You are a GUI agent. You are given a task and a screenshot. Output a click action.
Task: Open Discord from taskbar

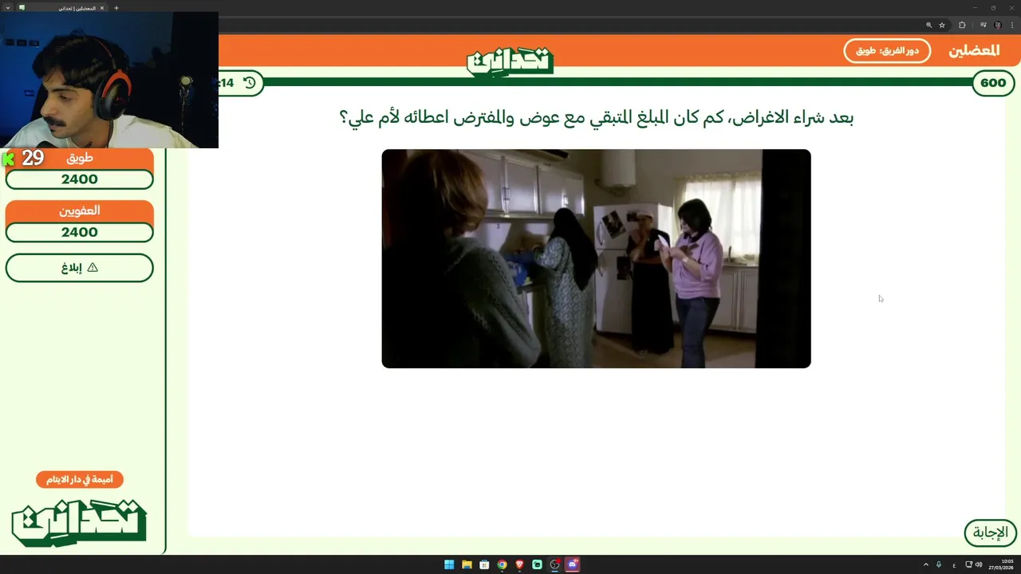(x=573, y=564)
